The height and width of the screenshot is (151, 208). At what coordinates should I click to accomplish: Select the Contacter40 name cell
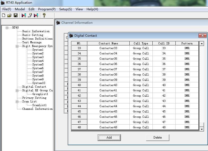[108, 85]
